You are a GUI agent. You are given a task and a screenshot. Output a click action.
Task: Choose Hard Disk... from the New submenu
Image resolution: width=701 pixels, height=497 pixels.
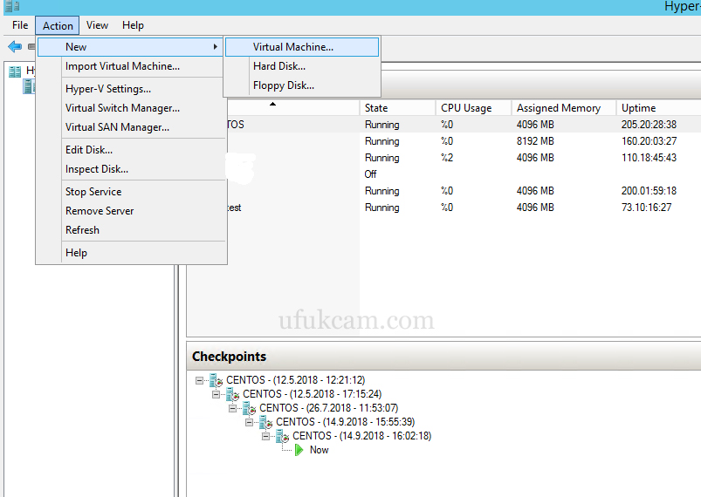click(302, 66)
